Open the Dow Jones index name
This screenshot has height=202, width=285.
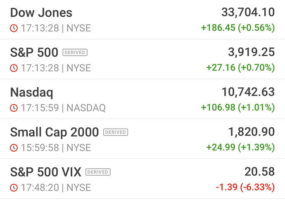pyautogui.click(x=41, y=13)
